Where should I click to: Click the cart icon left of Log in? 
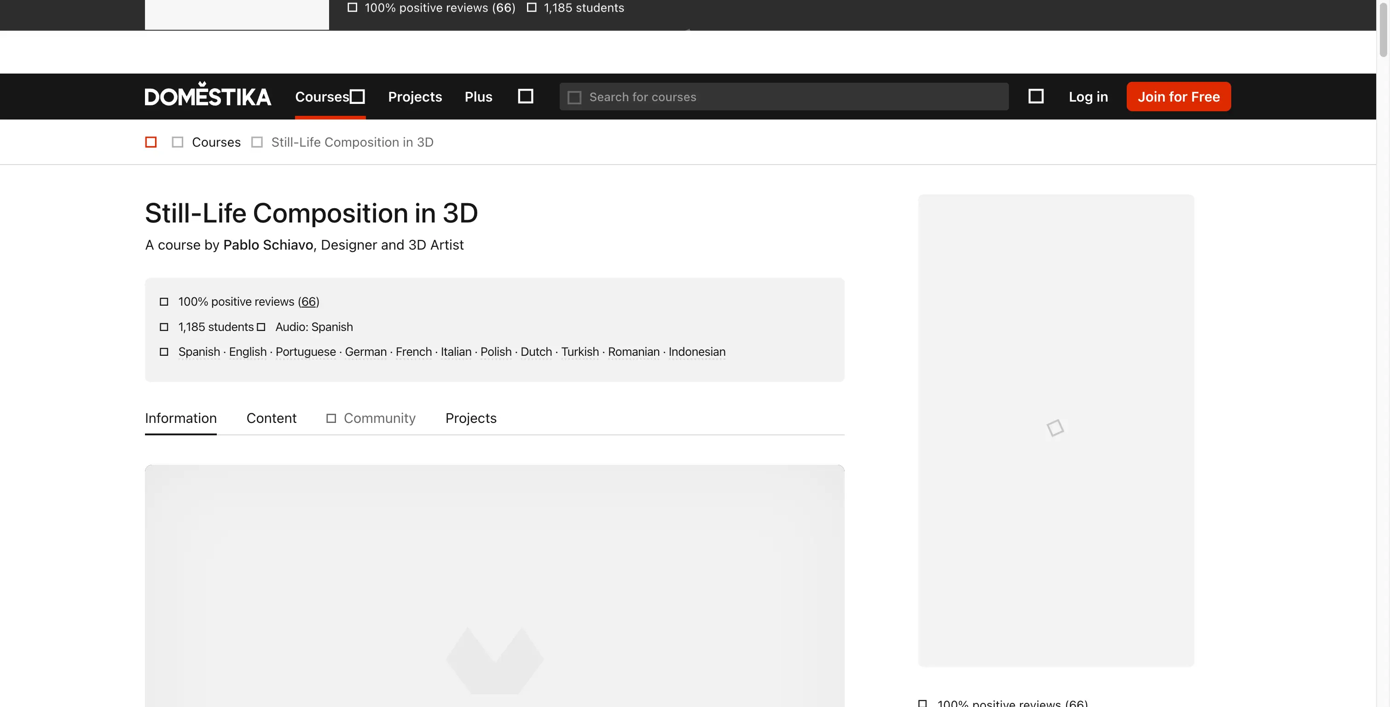coord(1036,97)
